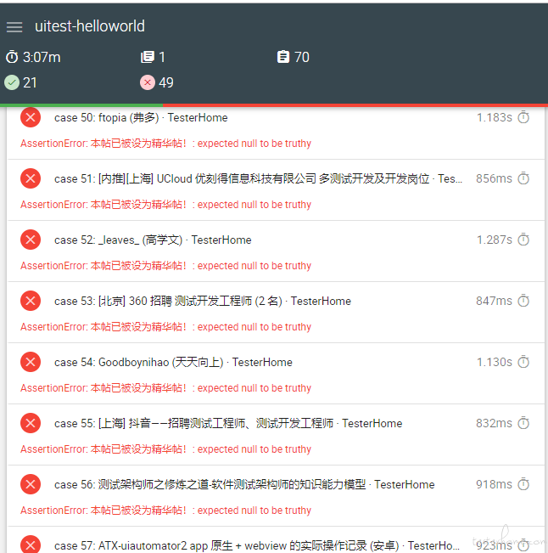
Task: Click the clipboard tests icon beside 70
Action: point(283,57)
